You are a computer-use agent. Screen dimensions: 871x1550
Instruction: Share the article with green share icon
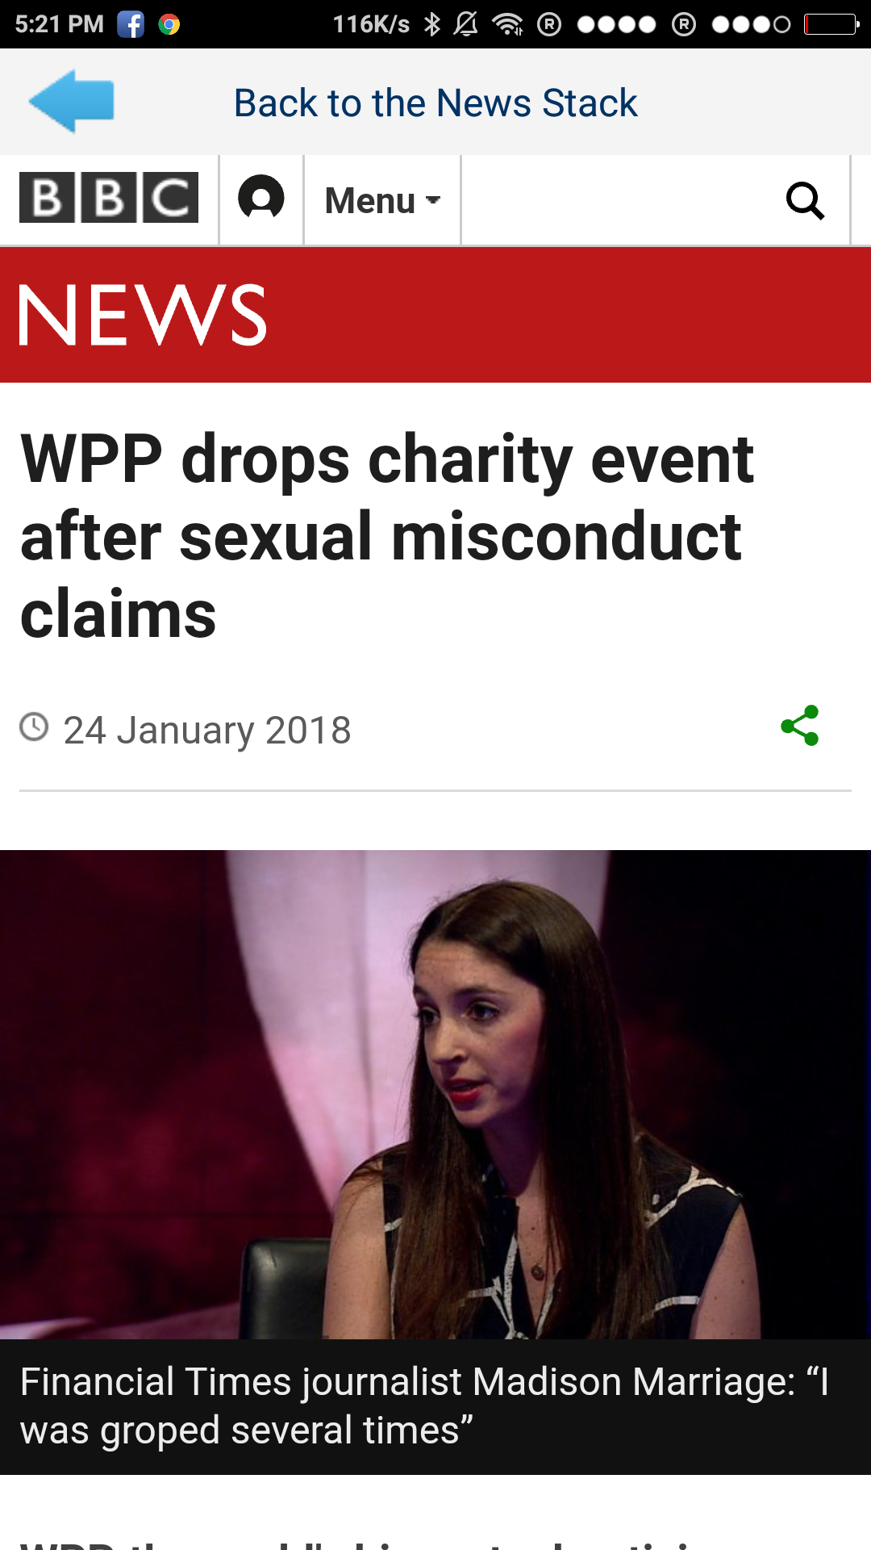[x=800, y=726]
